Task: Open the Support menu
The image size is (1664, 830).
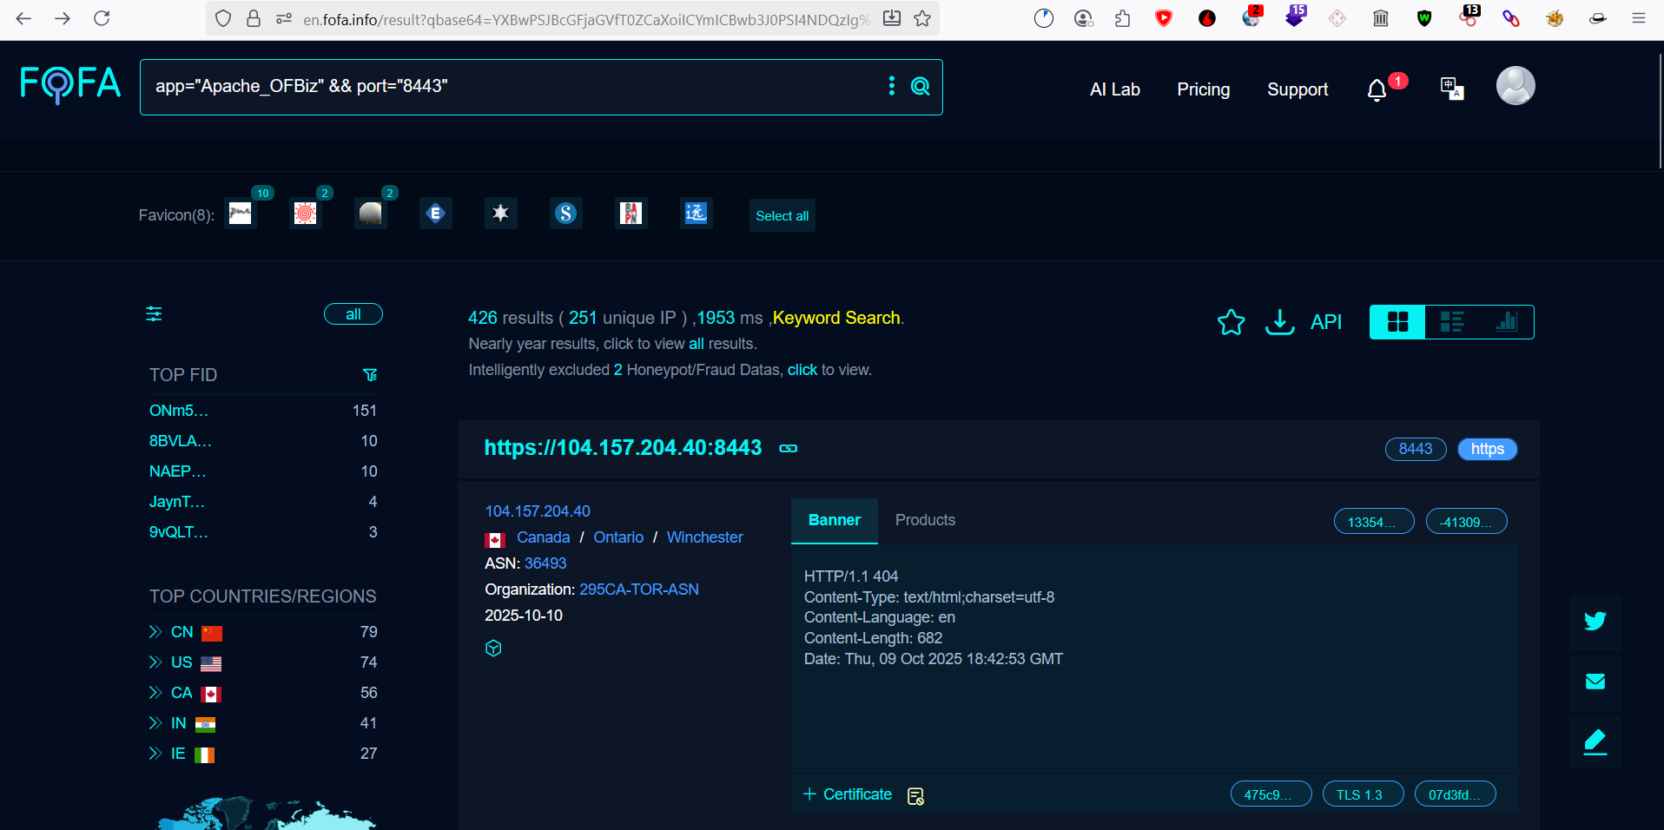Action: coord(1298,89)
